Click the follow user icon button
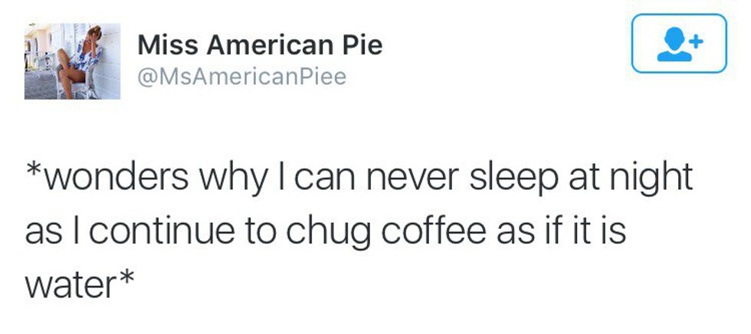The image size is (751, 334). coord(678,44)
